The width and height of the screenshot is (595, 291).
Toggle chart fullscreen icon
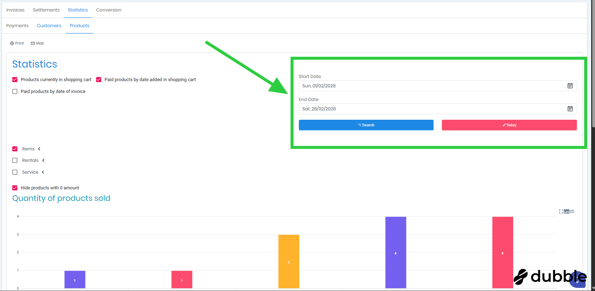[561, 212]
